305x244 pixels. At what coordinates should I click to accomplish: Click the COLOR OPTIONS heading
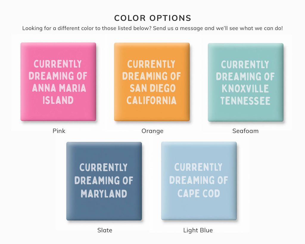(x=153, y=18)
